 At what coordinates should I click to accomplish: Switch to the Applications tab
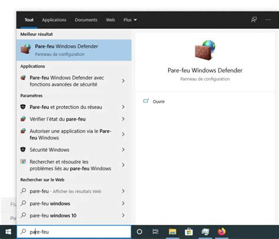pyautogui.click(x=54, y=20)
